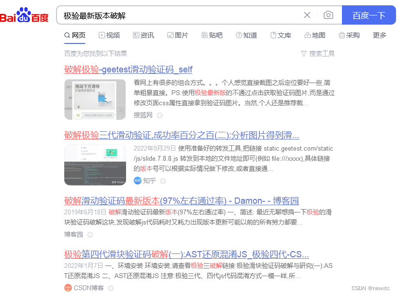Expand dropdown arrow next to 搜狐网
The width and height of the screenshot is (397, 295).
(159, 115)
